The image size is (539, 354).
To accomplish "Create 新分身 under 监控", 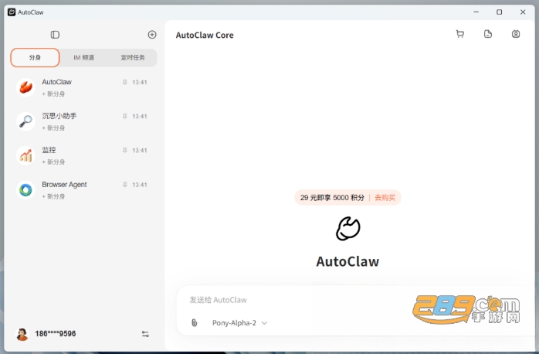I will click(53, 162).
